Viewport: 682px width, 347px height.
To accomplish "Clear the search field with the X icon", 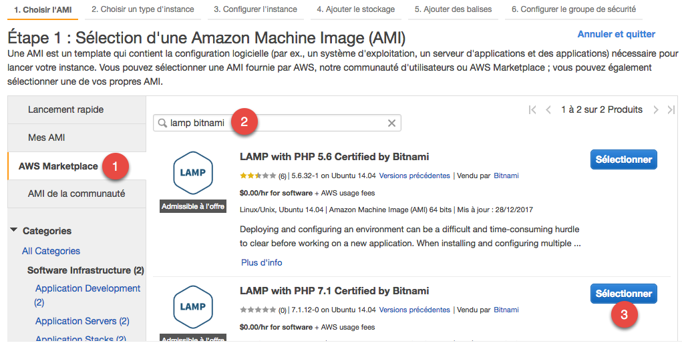I will (392, 123).
